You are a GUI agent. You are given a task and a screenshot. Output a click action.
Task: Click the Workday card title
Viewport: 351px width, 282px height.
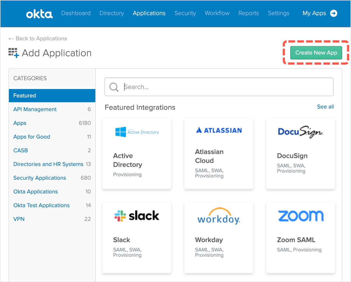point(209,240)
